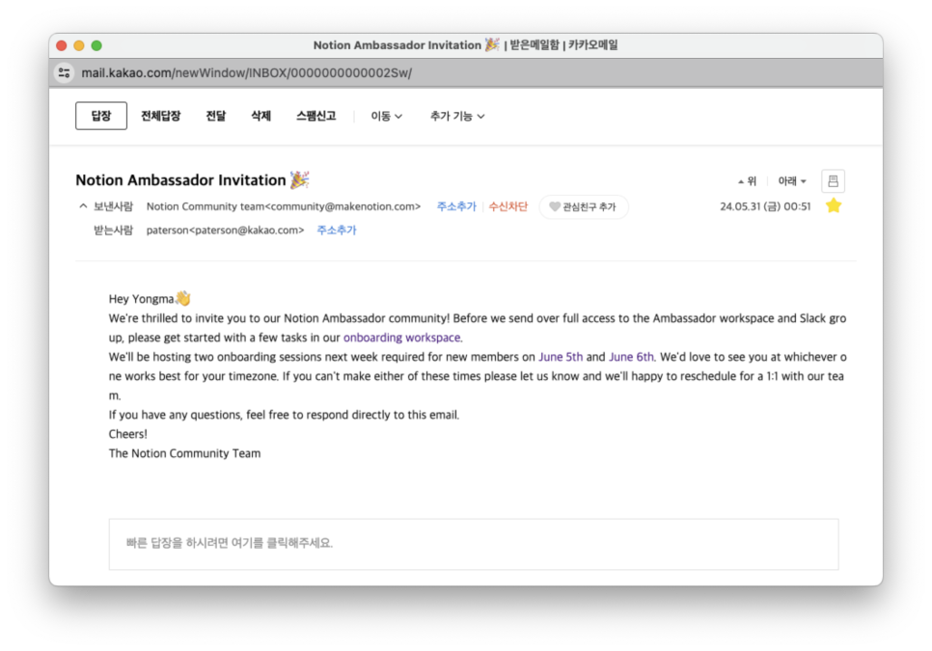
Task: Go to next mail with 아래
Action: pos(792,181)
